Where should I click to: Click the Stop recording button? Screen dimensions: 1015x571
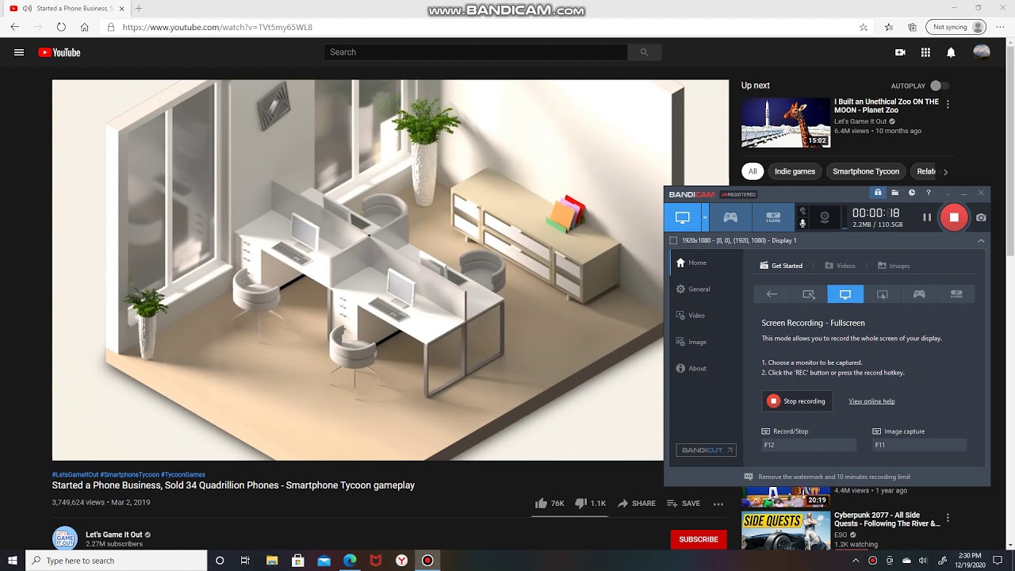point(797,401)
